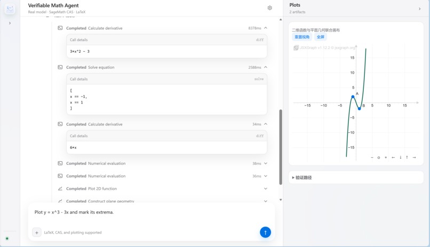Click the '6*x' result text
Viewport: 430px width, 247px height.
coord(73,147)
